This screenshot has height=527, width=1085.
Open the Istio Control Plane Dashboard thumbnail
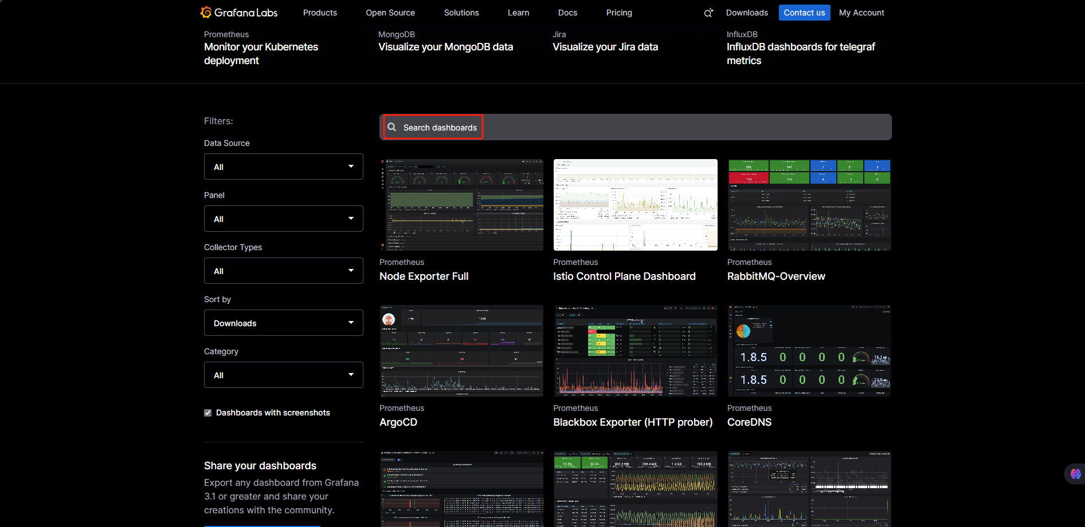(635, 205)
